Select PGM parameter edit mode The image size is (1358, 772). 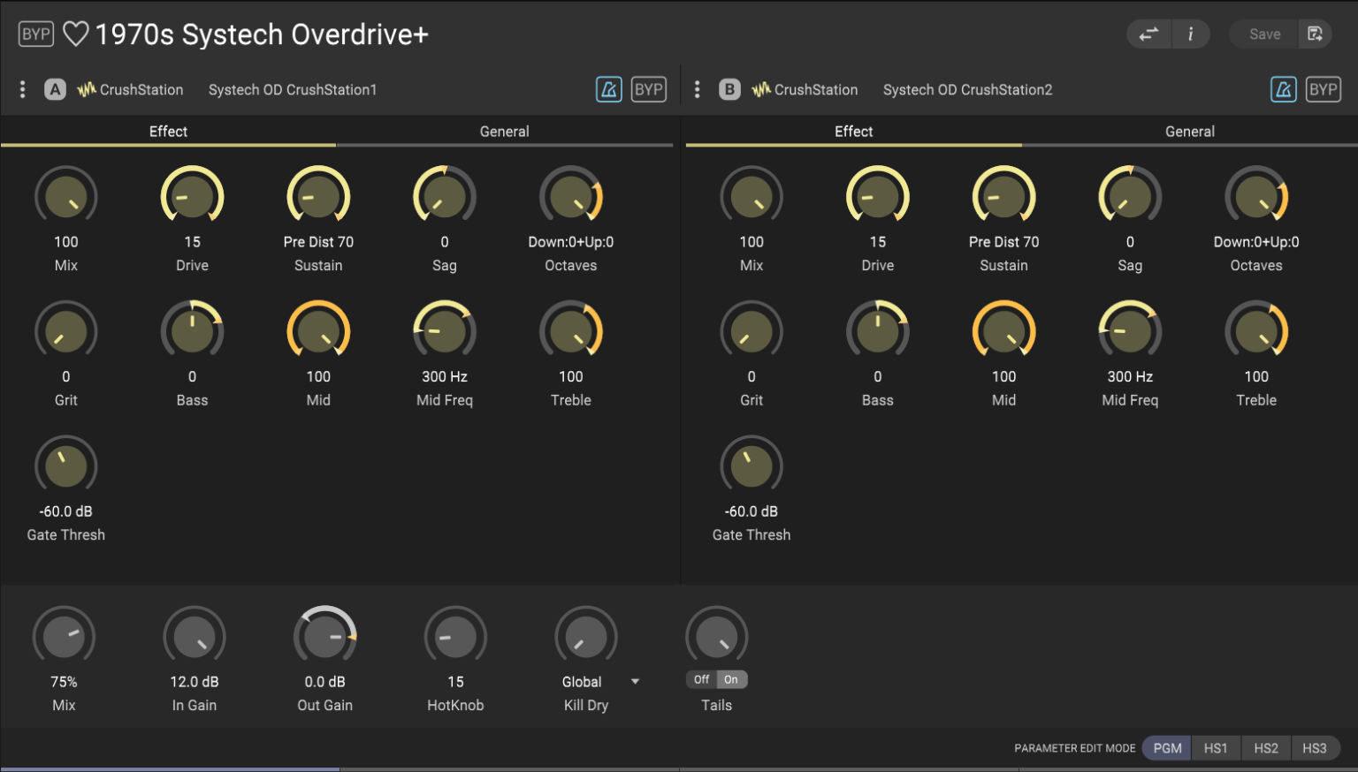coord(1167,748)
